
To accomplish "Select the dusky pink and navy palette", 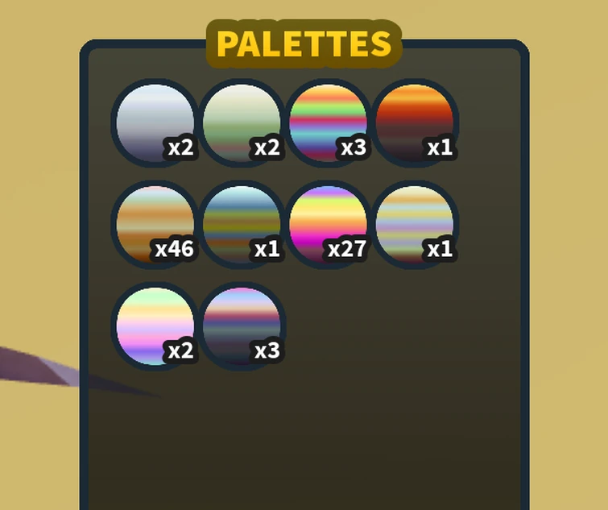I will [x=242, y=326].
